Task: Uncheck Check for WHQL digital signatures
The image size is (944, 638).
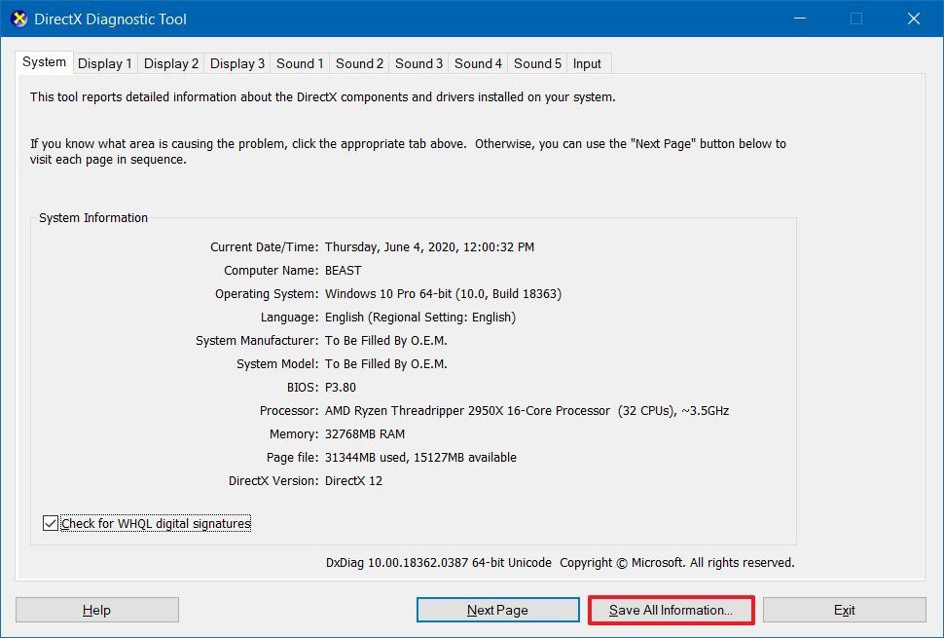Action: click(x=50, y=523)
